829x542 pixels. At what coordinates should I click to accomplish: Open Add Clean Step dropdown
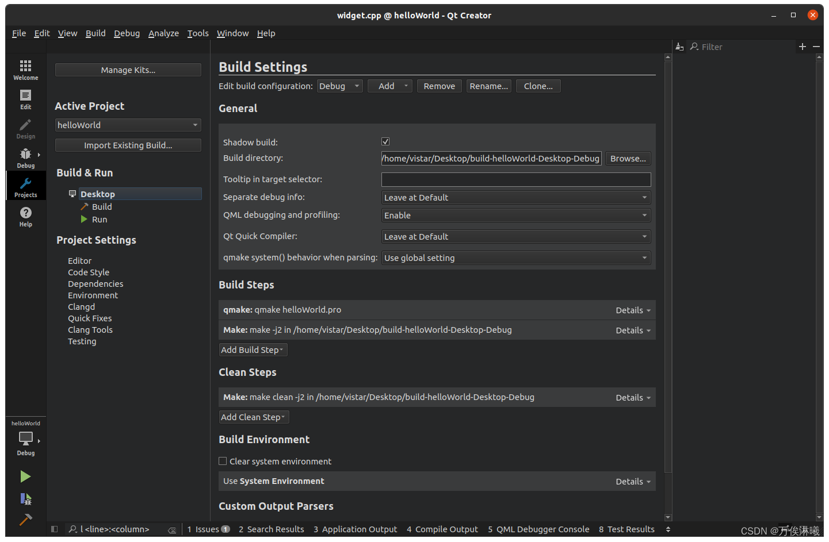coord(254,417)
